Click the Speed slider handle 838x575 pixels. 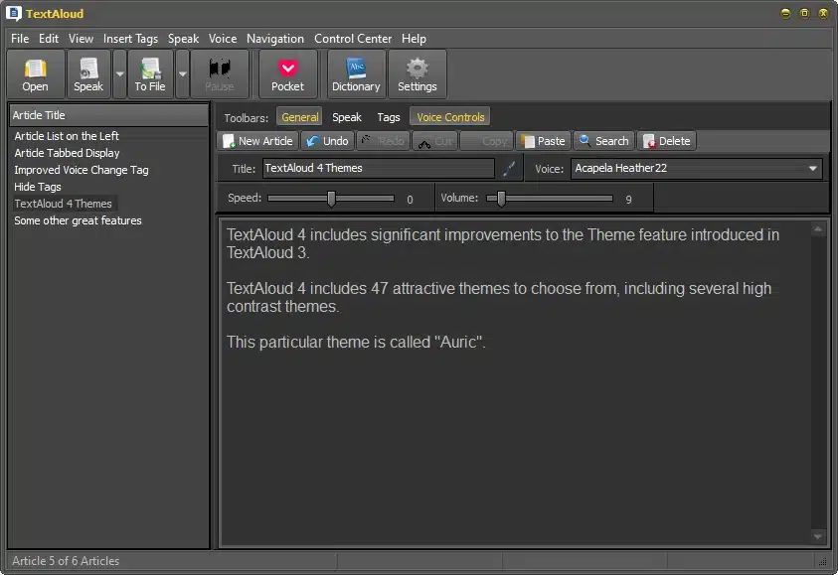(332, 199)
